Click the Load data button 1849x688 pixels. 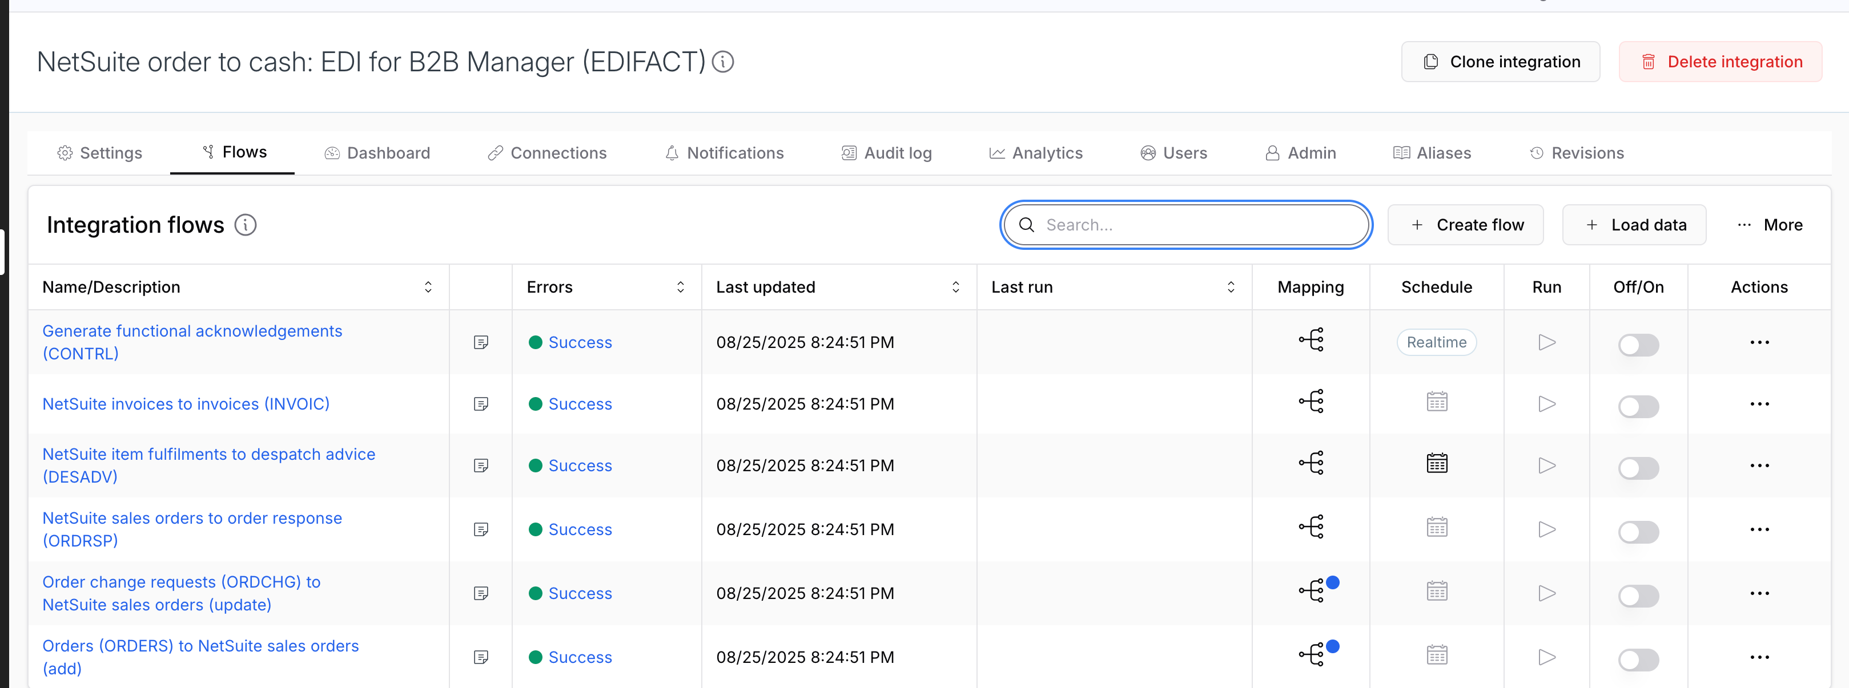tap(1634, 225)
